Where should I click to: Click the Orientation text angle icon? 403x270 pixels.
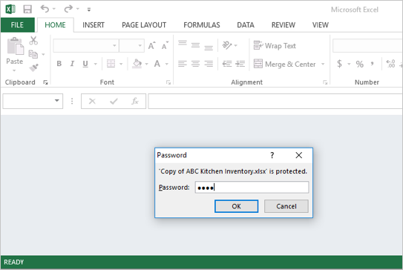(x=227, y=45)
